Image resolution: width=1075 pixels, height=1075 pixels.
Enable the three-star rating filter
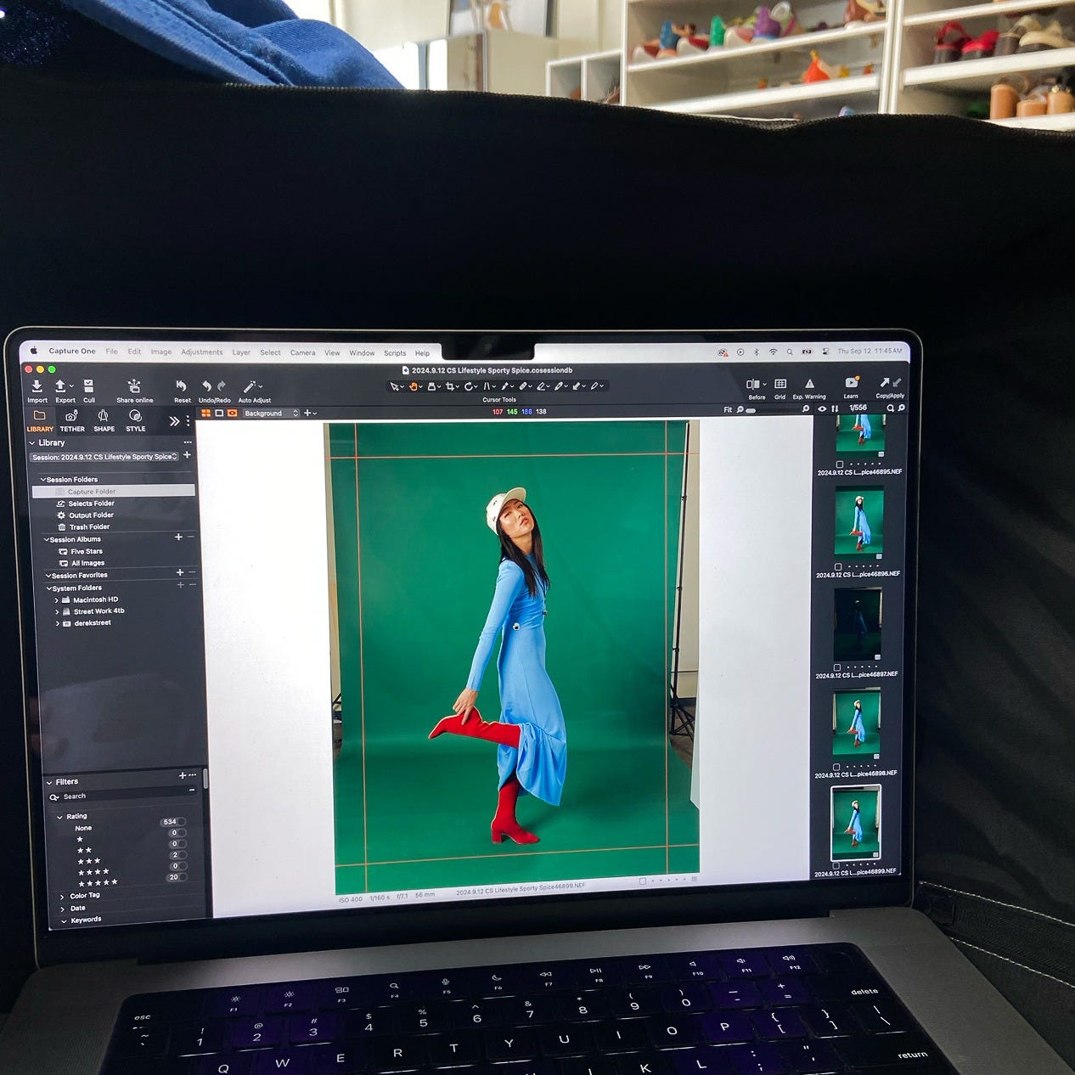coord(178,855)
